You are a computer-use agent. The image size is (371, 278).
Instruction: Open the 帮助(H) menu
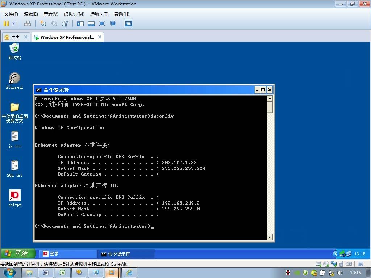[122, 14]
